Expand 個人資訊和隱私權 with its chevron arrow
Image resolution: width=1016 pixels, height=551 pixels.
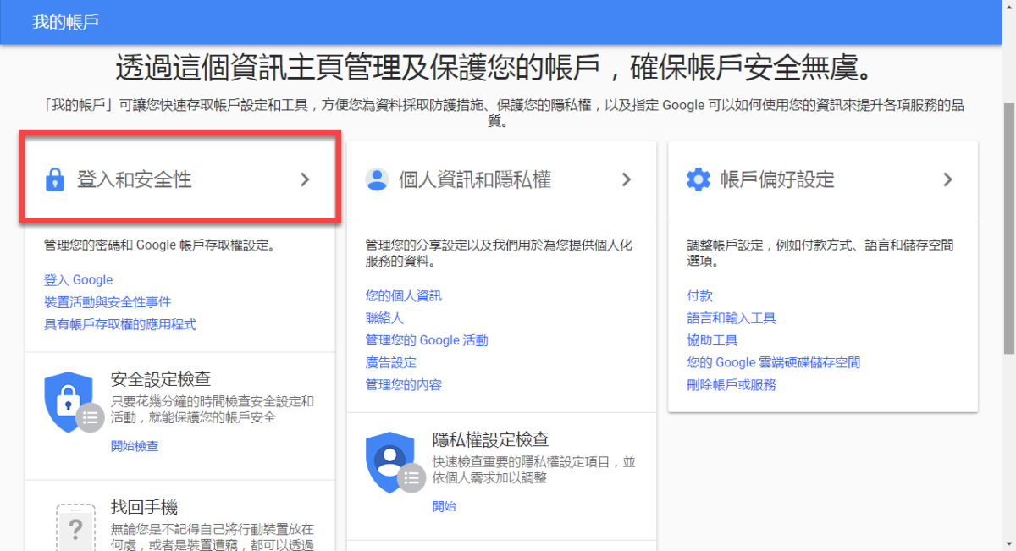coord(627,179)
